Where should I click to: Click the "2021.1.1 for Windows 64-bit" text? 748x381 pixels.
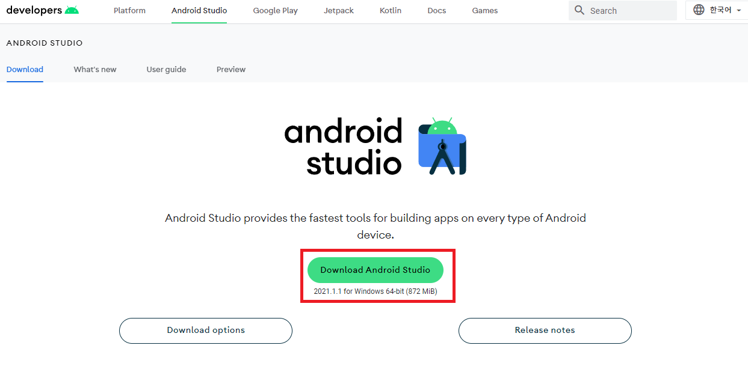point(359,291)
